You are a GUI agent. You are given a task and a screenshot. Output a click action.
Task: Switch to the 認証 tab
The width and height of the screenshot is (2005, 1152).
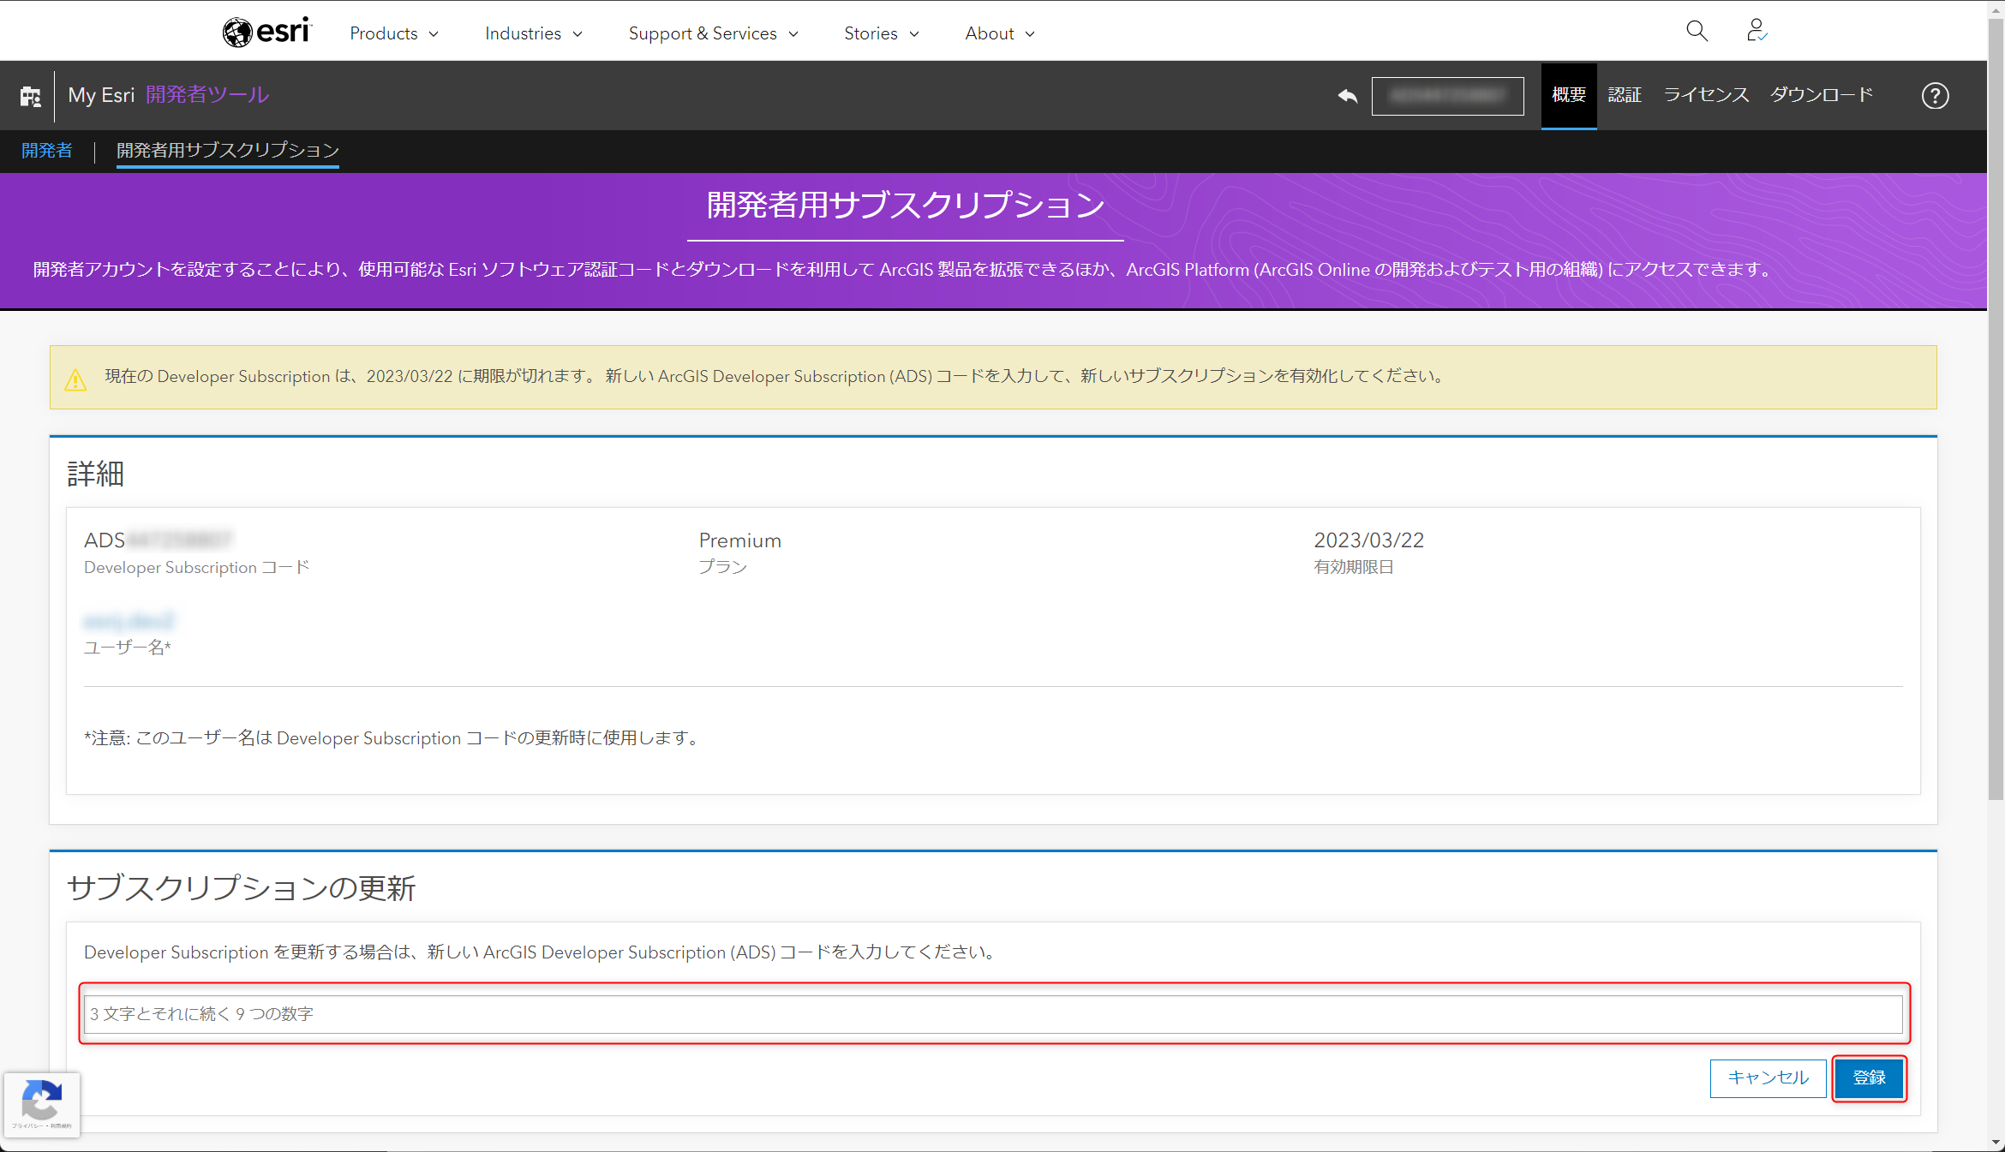[1625, 95]
